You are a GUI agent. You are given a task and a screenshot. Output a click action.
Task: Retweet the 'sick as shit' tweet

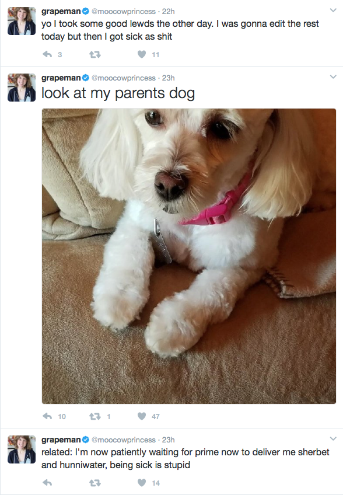95,55
